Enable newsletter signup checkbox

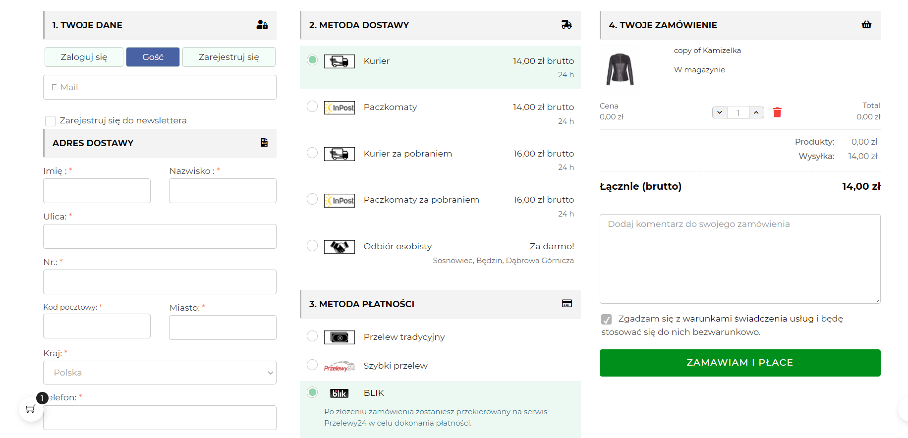(x=50, y=121)
